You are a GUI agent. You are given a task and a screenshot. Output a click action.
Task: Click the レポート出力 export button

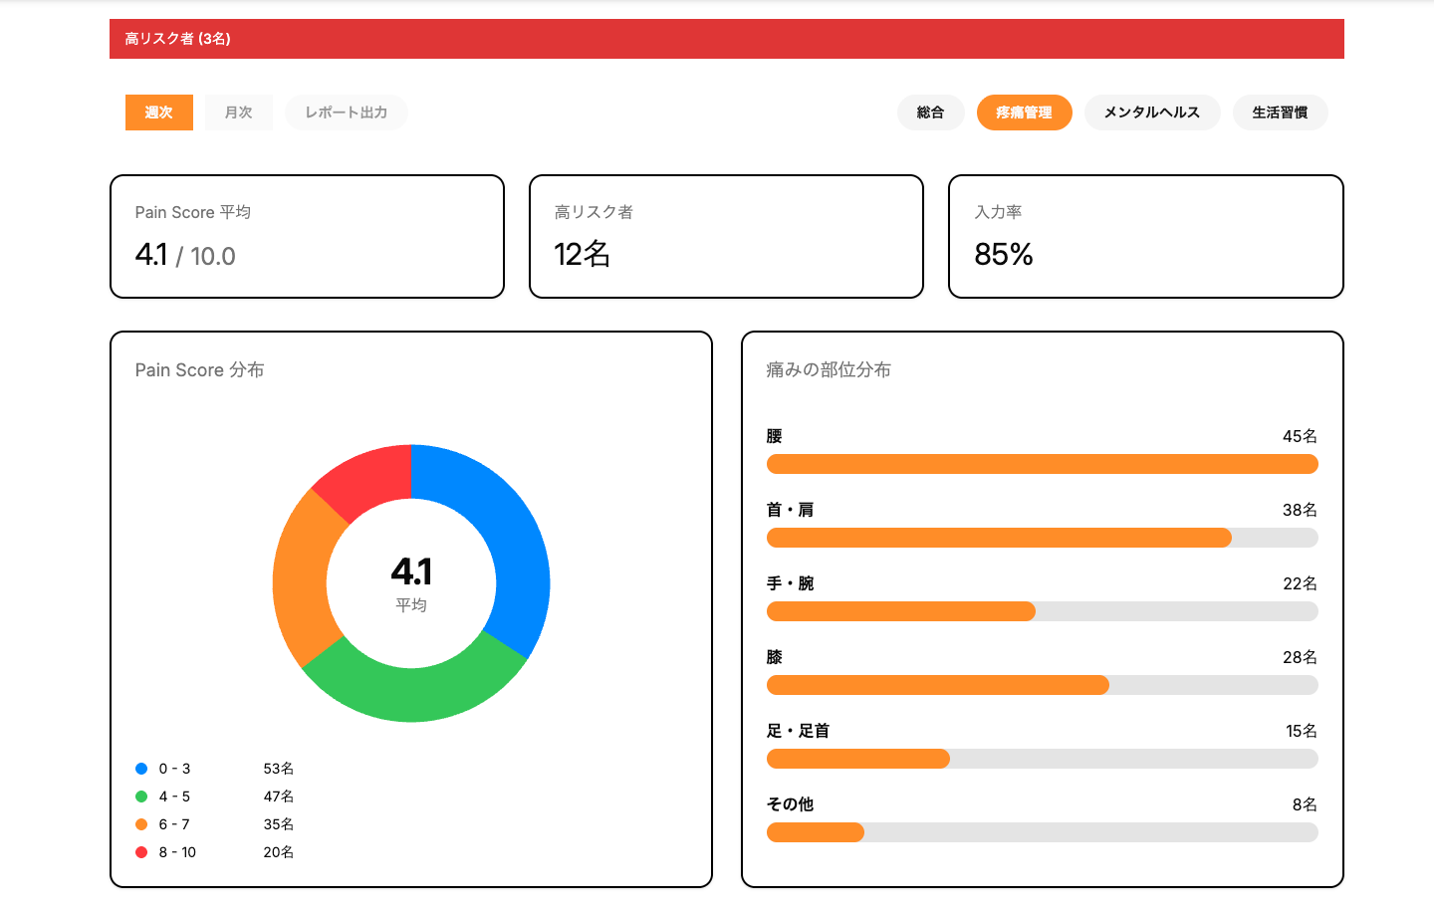[346, 113]
